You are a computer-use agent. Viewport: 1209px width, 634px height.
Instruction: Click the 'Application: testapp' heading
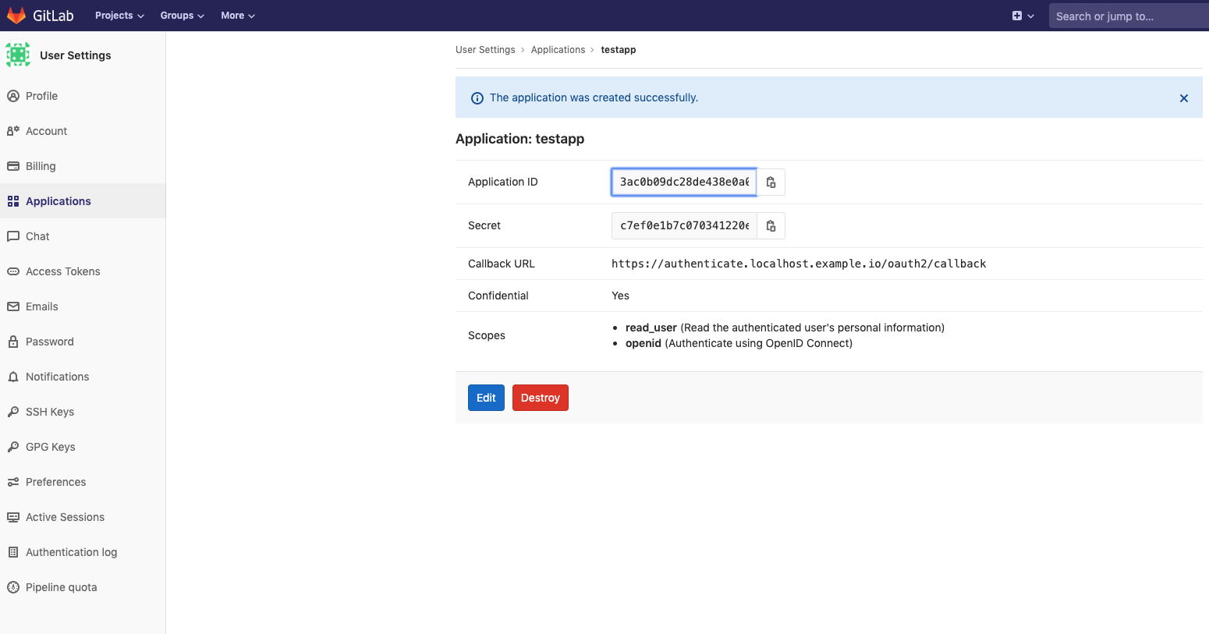(x=520, y=139)
